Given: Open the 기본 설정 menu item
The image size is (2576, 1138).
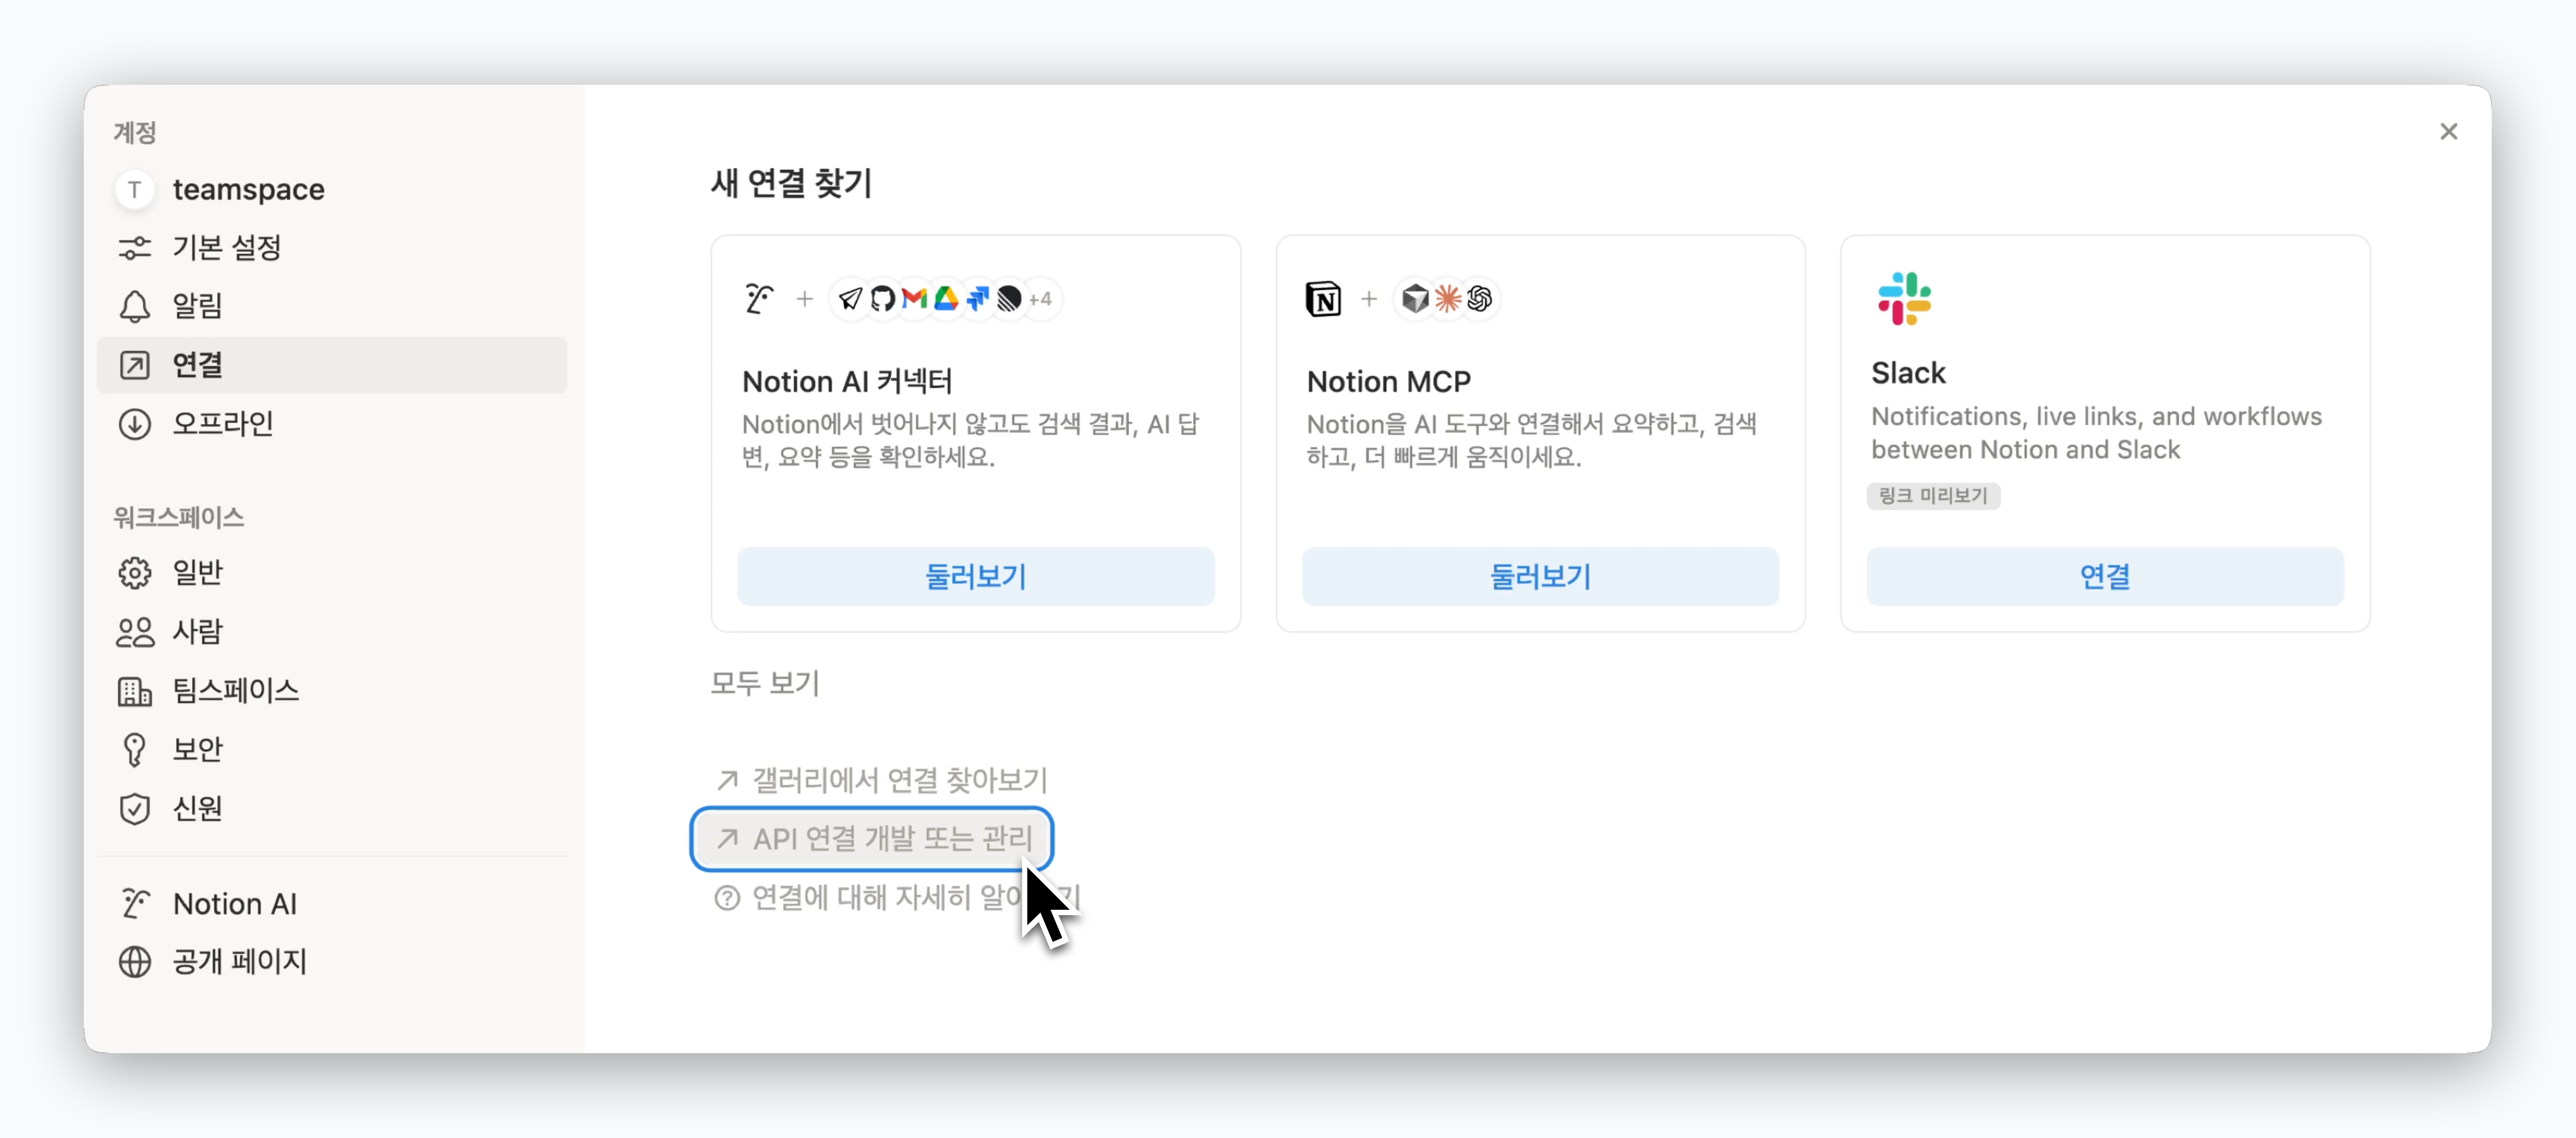Looking at the screenshot, I should click(227, 247).
